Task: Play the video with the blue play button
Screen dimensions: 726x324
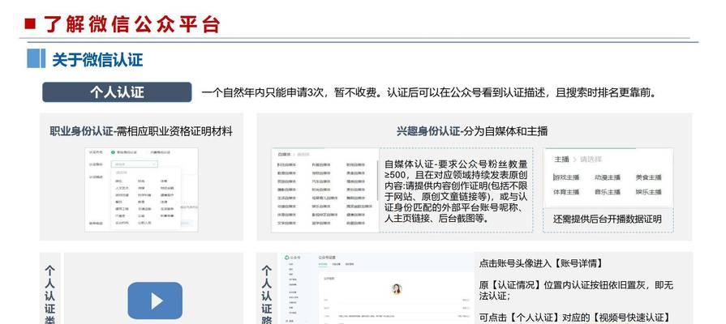Action: pos(155,301)
